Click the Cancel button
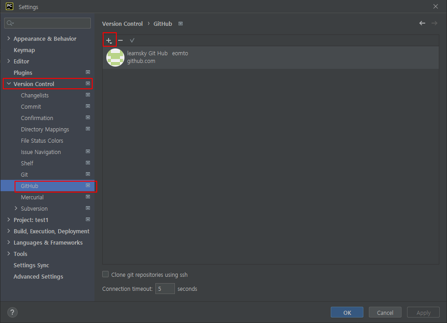Image resolution: width=447 pixels, height=323 pixels. [385, 313]
